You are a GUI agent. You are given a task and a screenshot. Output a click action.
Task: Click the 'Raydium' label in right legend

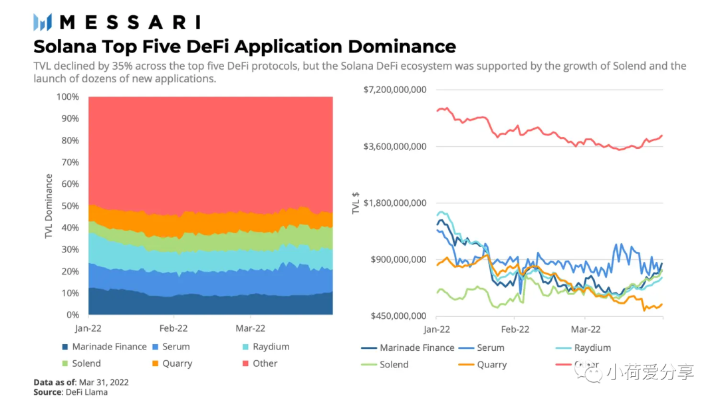592,348
